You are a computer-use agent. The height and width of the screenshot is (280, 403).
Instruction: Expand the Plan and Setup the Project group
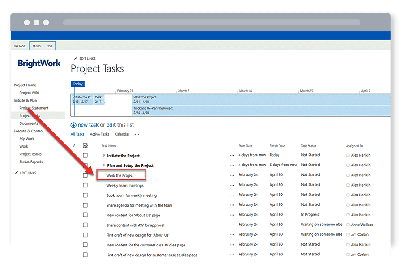104,165
